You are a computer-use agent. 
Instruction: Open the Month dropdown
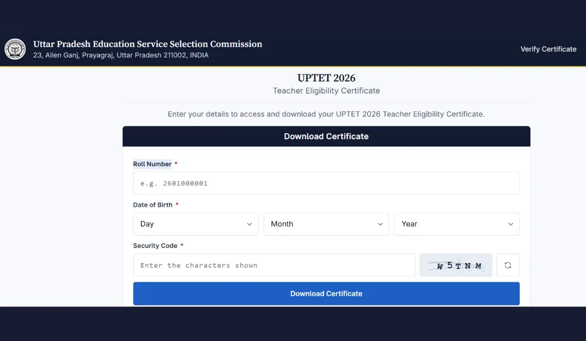(326, 224)
